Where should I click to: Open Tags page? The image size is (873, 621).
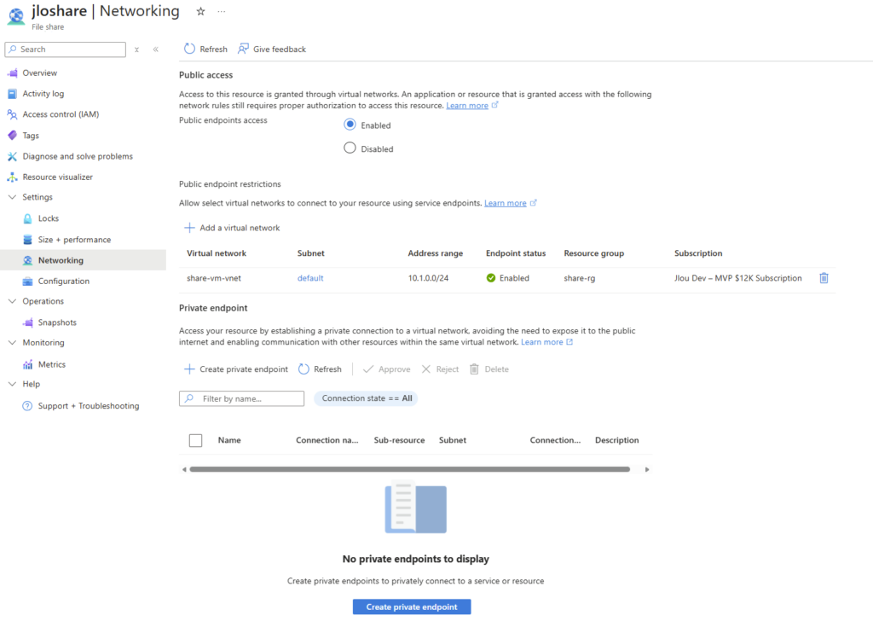click(31, 136)
